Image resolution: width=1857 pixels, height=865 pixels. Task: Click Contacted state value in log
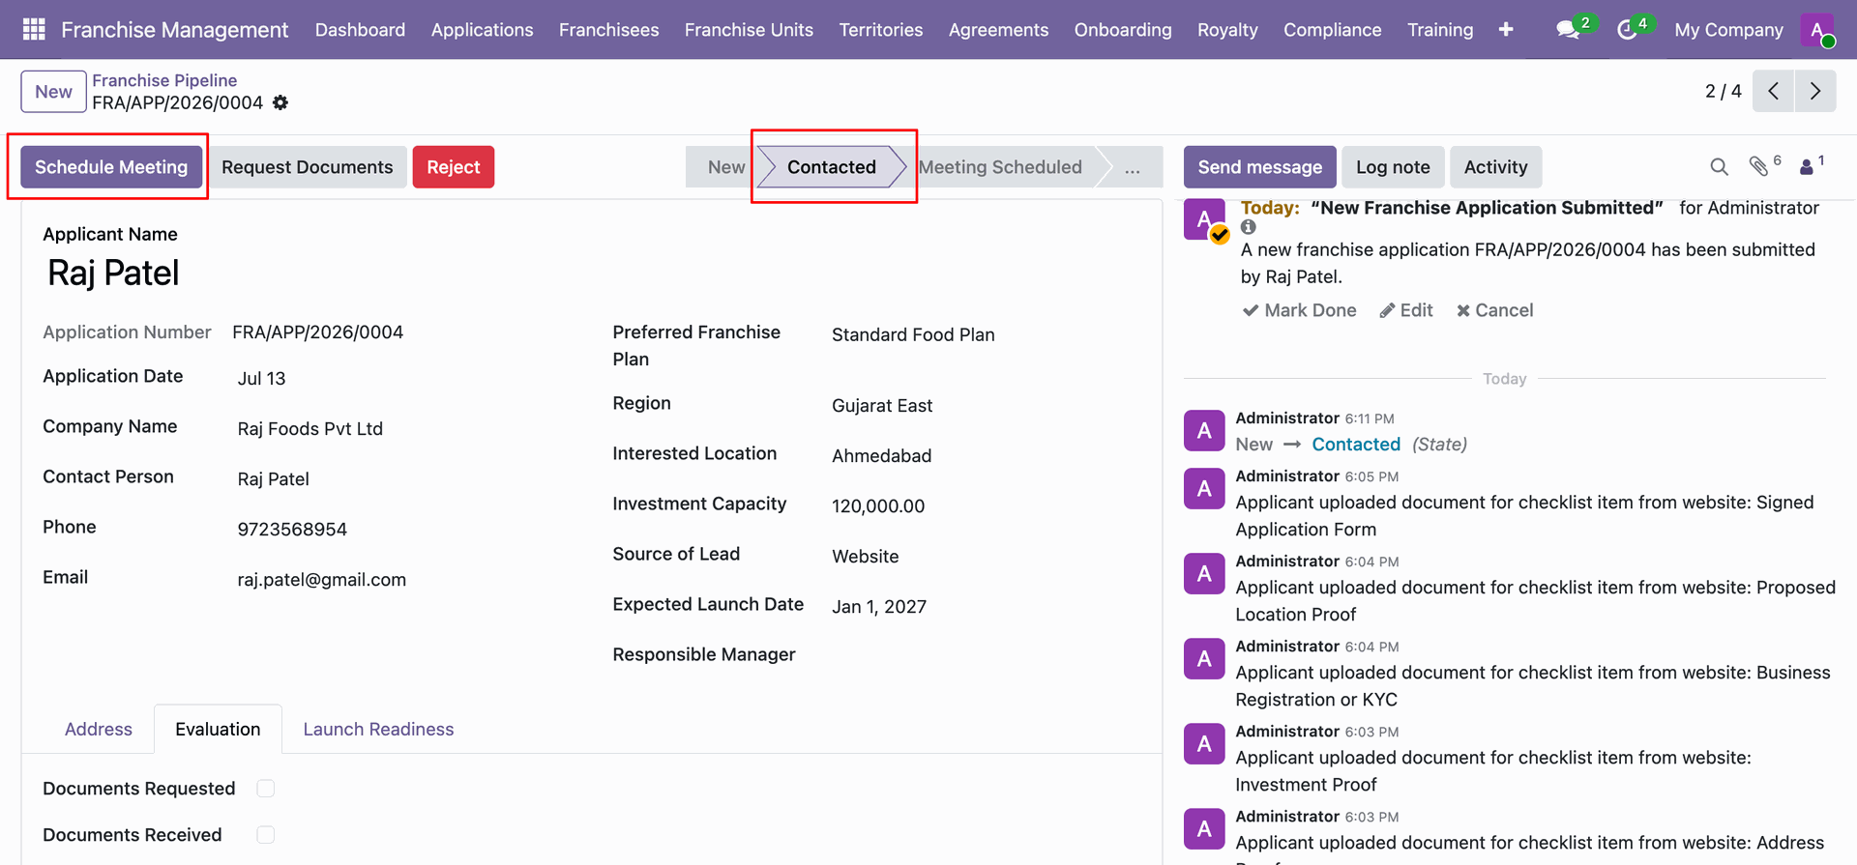(1356, 445)
